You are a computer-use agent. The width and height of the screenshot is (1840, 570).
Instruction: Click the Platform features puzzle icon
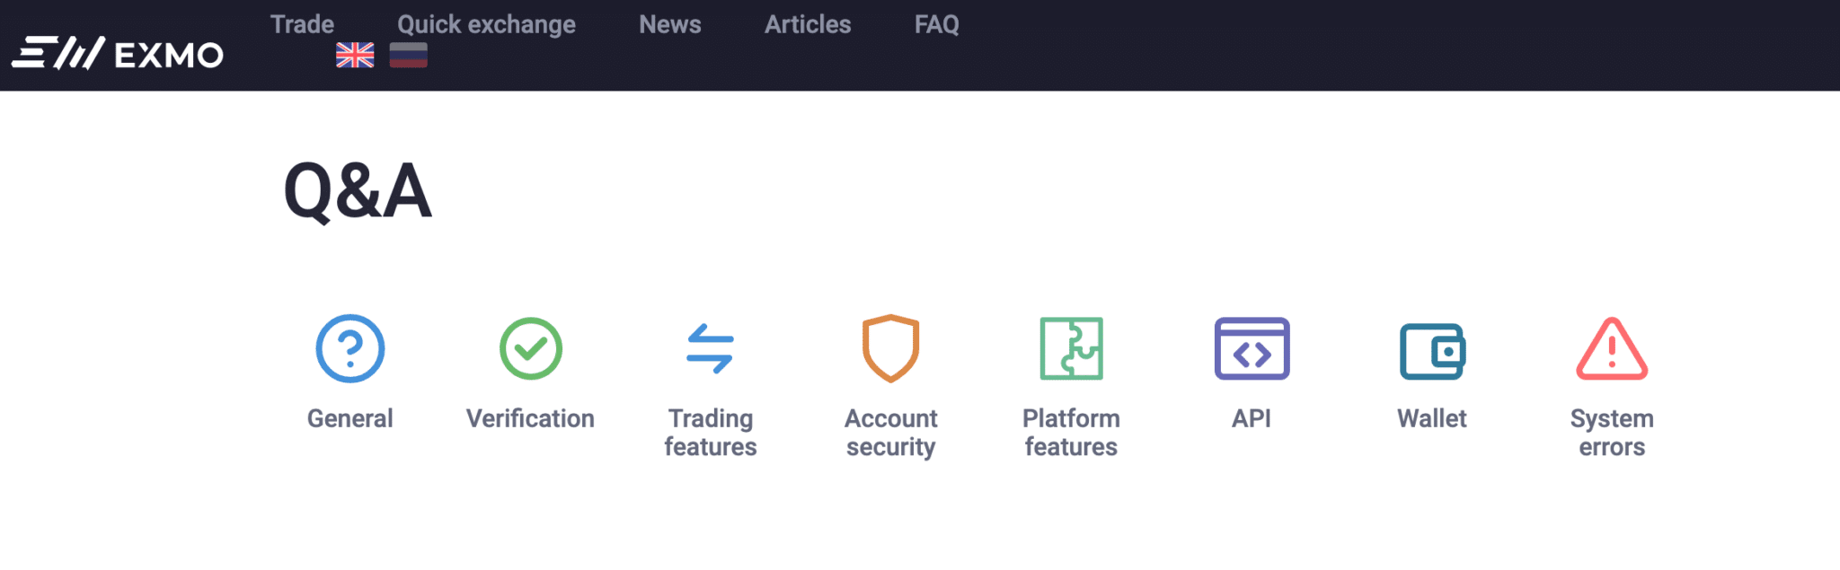click(x=1072, y=348)
